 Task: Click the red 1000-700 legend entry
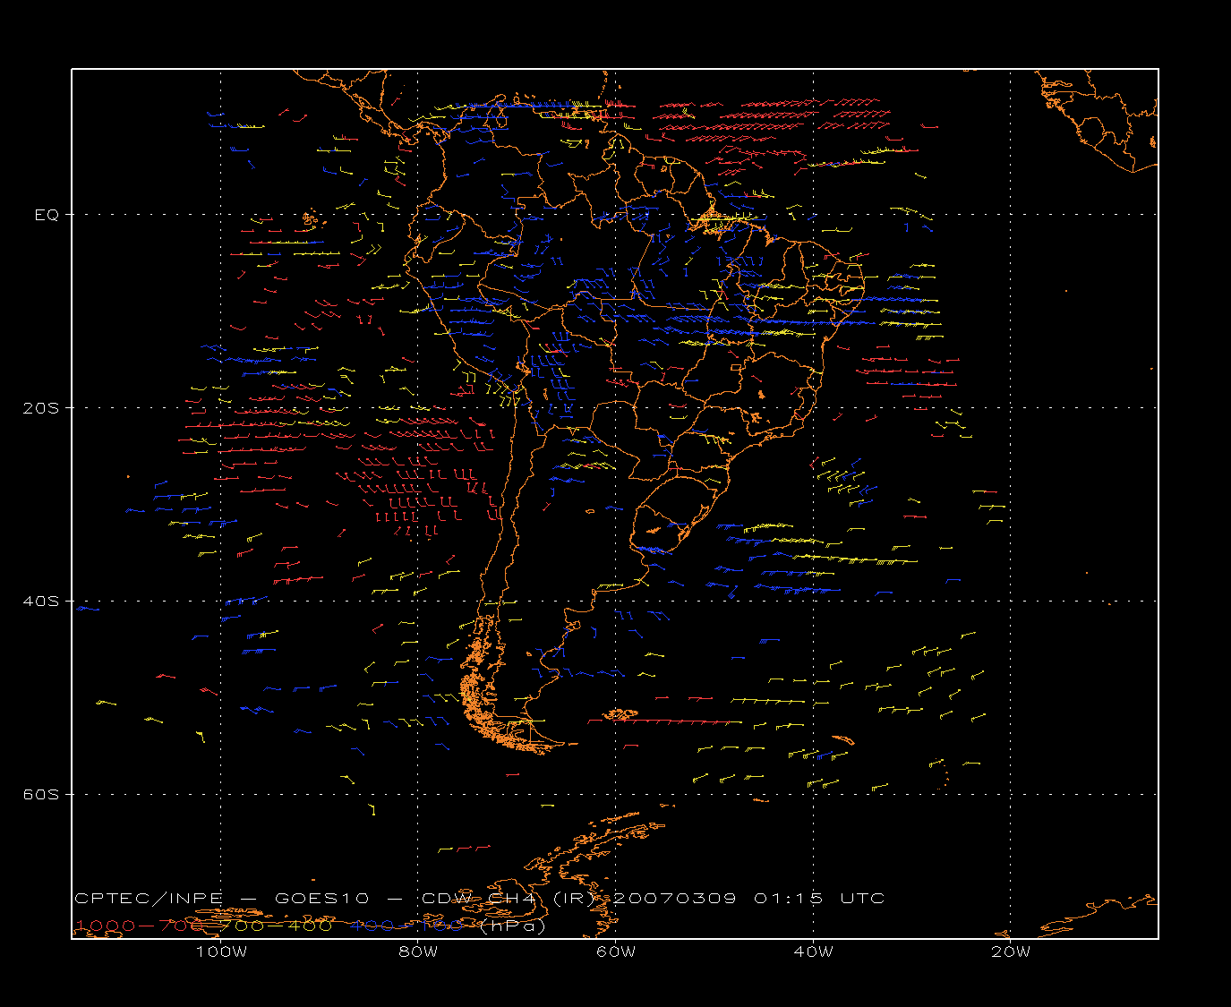pyautogui.click(x=141, y=926)
